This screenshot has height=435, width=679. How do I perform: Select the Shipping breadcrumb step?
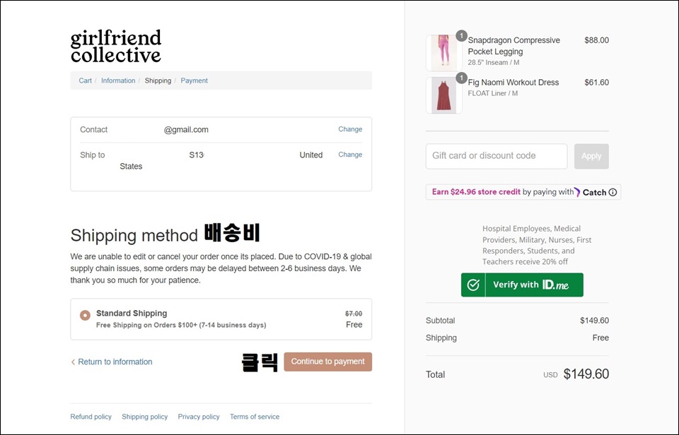(158, 81)
